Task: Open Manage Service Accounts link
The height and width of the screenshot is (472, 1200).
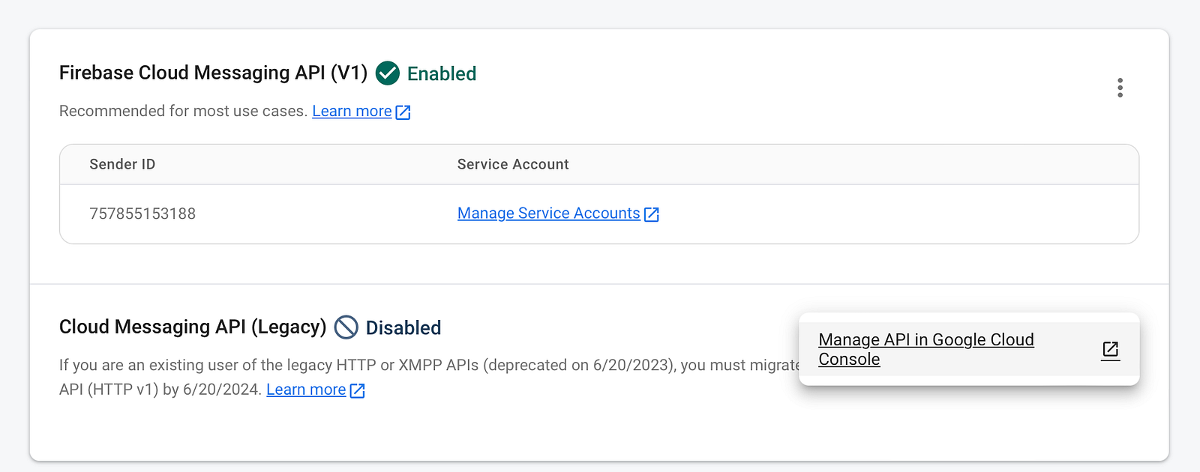Action: [549, 214]
